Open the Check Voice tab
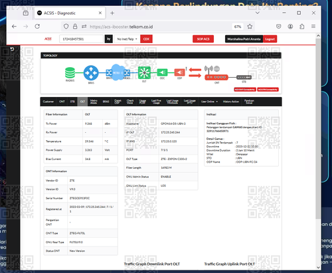Viewport: 332px width, 273px height. [130, 102]
